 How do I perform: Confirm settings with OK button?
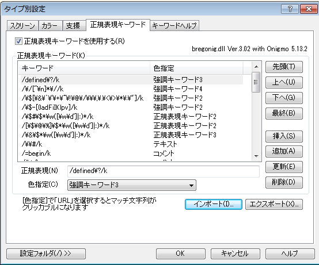coord(180,254)
